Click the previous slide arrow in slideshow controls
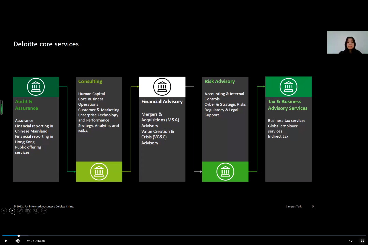The width and height of the screenshot is (368, 245). pos(4,211)
